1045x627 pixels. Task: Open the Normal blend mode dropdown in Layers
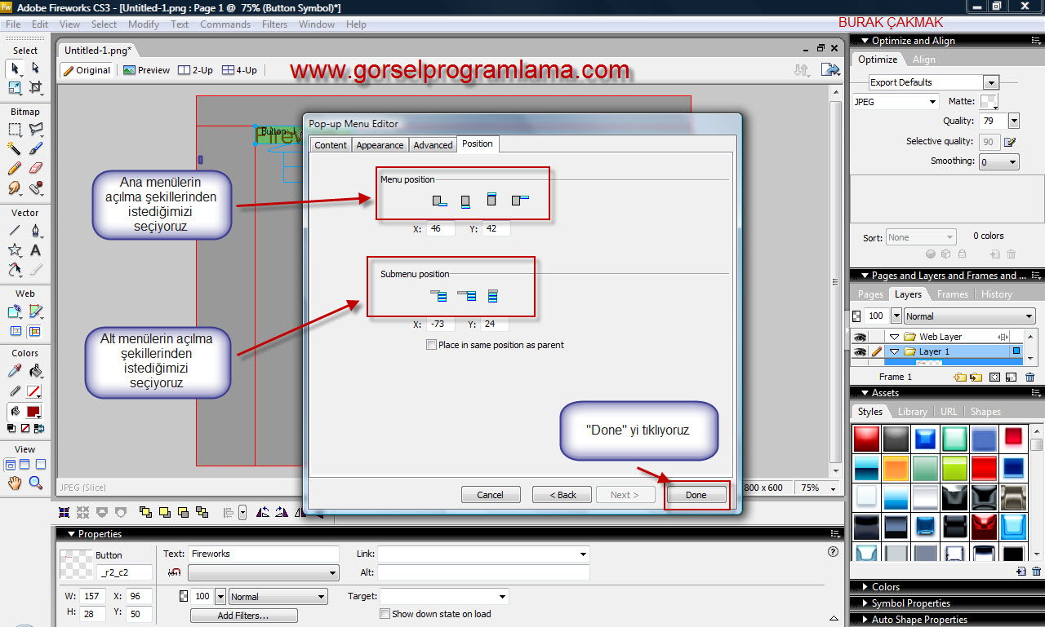pos(1028,316)
